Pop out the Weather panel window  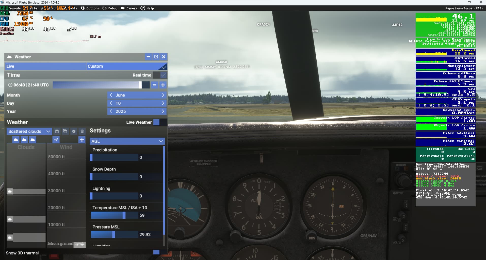(156, 57)
